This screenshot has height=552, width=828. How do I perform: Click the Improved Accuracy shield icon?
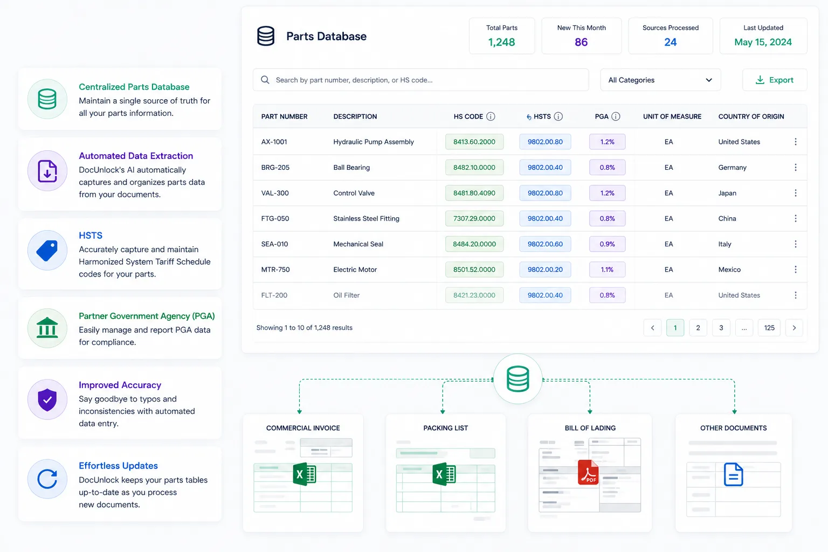[47, 400]
